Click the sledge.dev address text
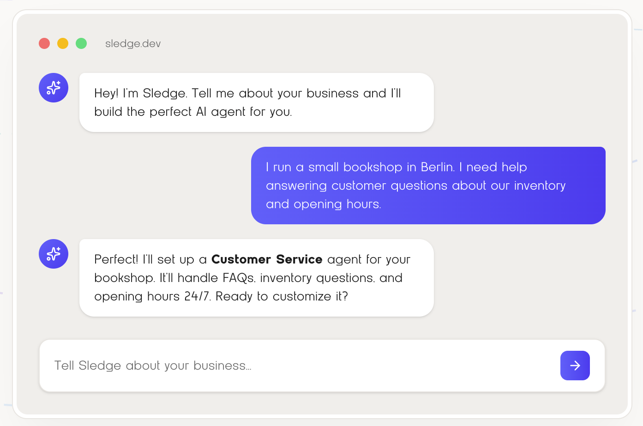 (133, 43)
